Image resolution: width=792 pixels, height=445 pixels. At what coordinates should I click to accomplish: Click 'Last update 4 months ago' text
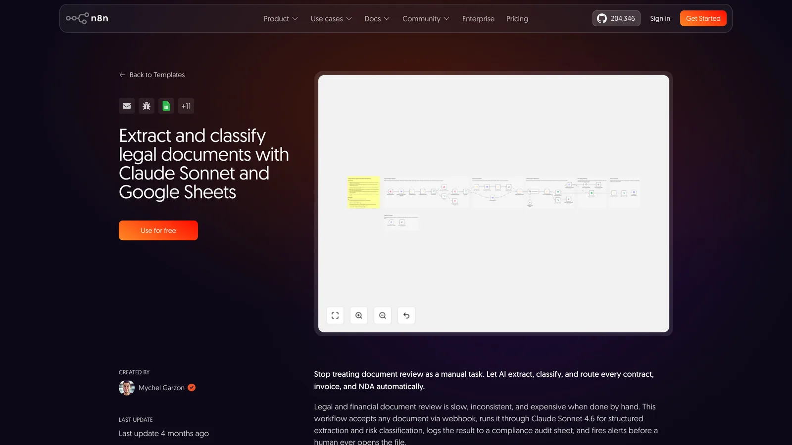(164, 433)
